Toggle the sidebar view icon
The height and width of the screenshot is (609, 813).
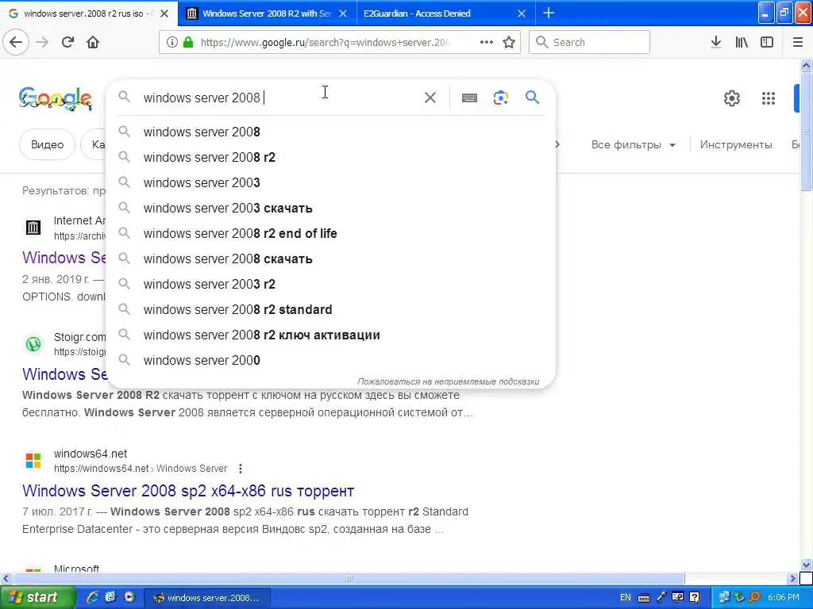coord(767,42)
